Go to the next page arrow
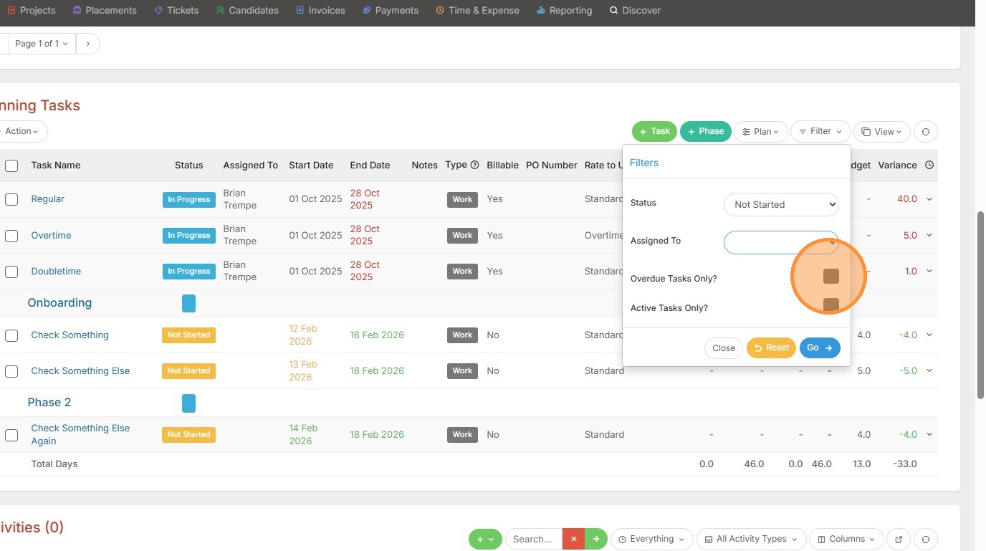The width and height of the screenshot is (986, 551). pos(87,44)
